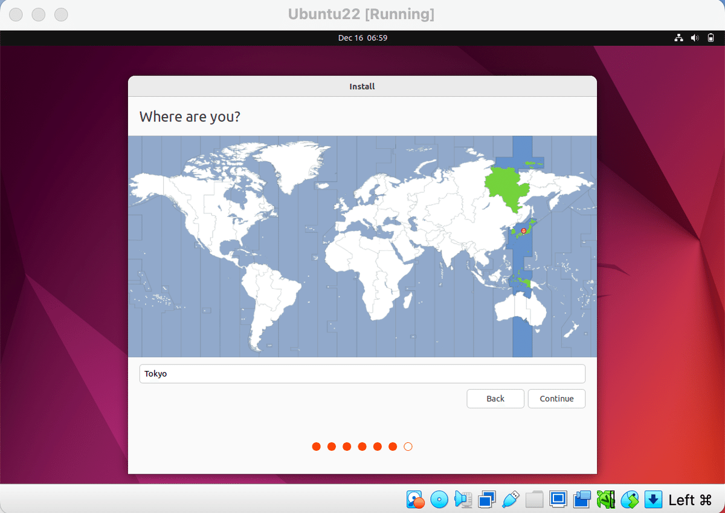Open the network adapters indicator
This screenshot has width=725, height=513.
486,500
